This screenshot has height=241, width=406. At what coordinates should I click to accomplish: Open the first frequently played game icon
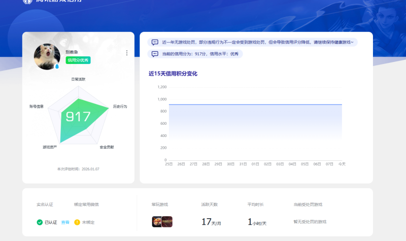157,222
